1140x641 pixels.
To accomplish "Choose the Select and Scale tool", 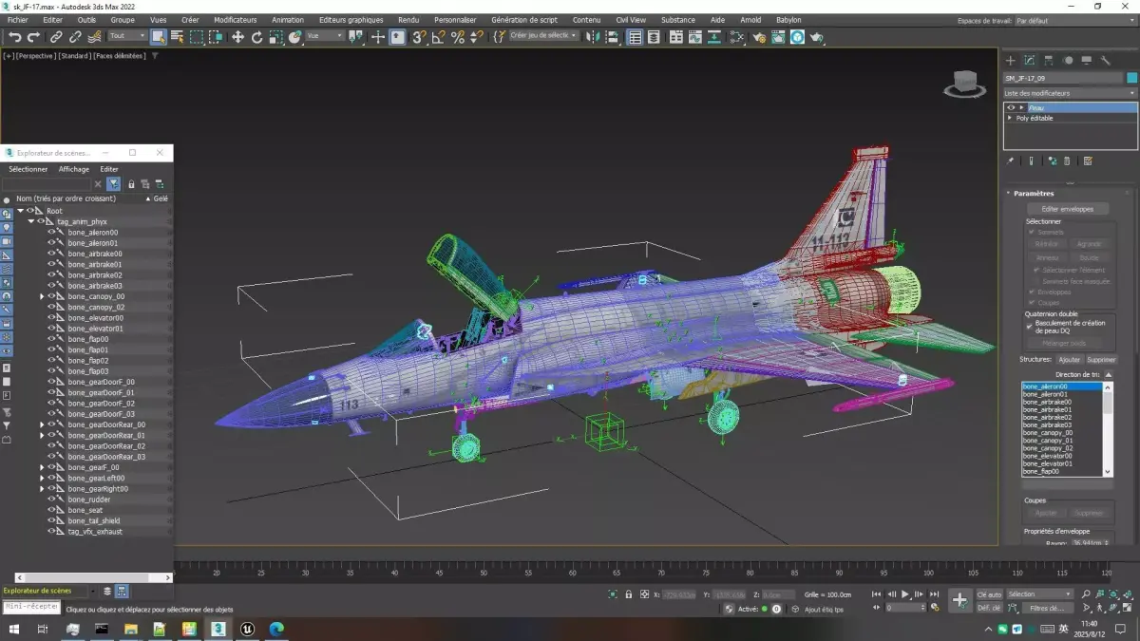I will (275, 37).
